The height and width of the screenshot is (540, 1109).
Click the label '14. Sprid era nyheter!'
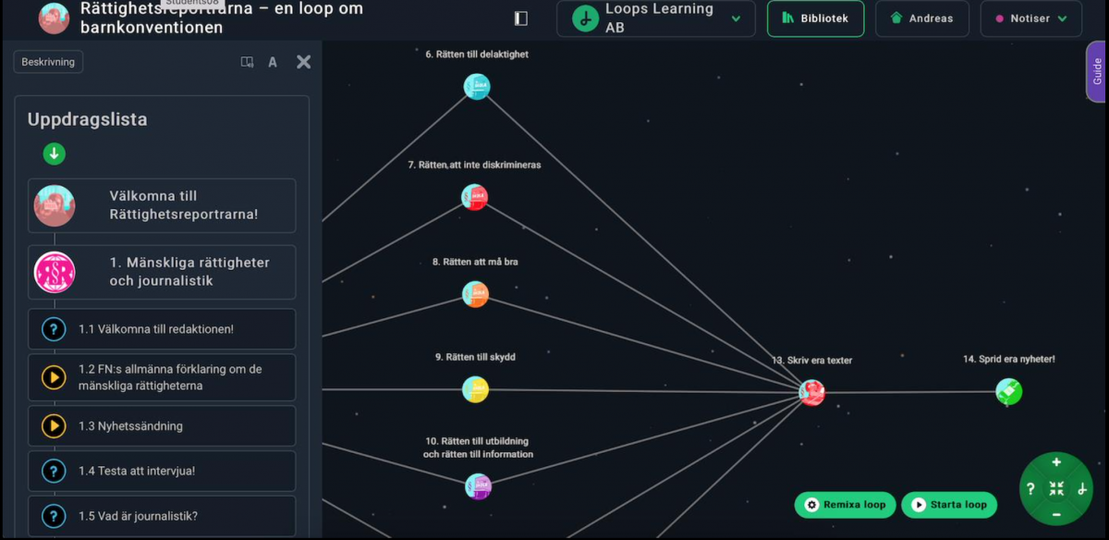click(x=1008, y=359)
